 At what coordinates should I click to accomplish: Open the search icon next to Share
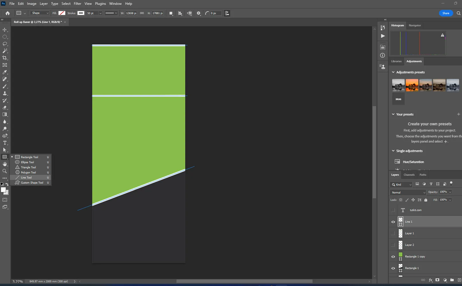tap(459, 13)
